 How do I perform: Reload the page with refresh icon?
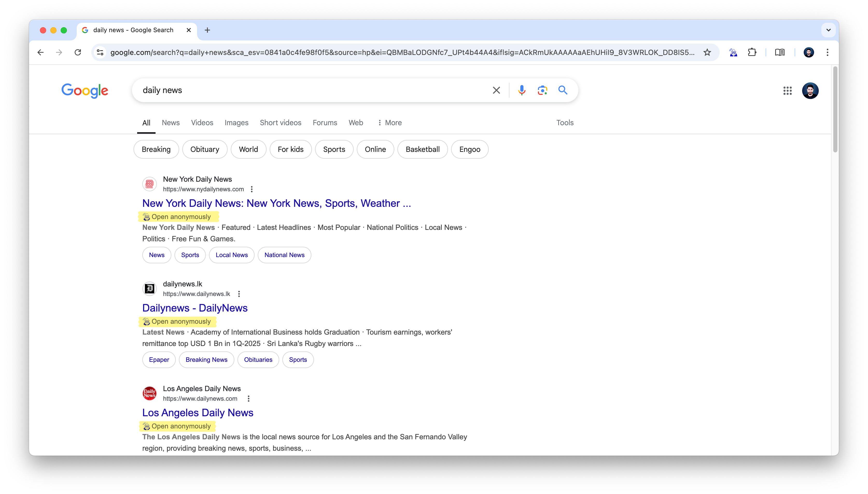pyautogui.click(x=78, y=52)
